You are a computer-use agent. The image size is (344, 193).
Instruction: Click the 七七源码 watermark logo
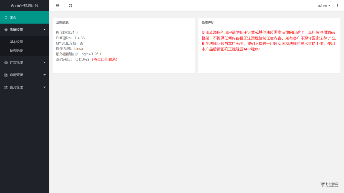(329, 185)
